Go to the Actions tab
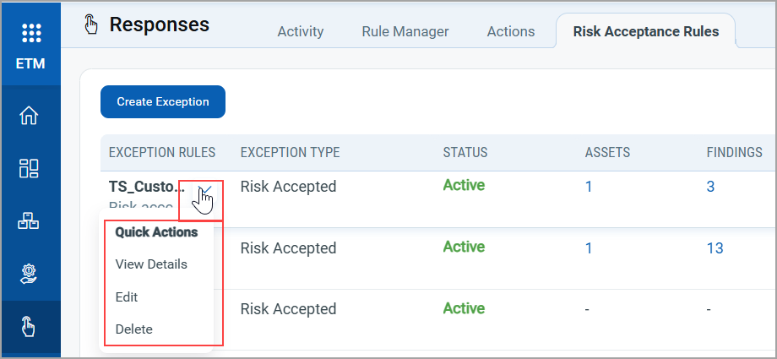Image resolution: width=777 pixels, height=359 pixels. tap(511, 32)
